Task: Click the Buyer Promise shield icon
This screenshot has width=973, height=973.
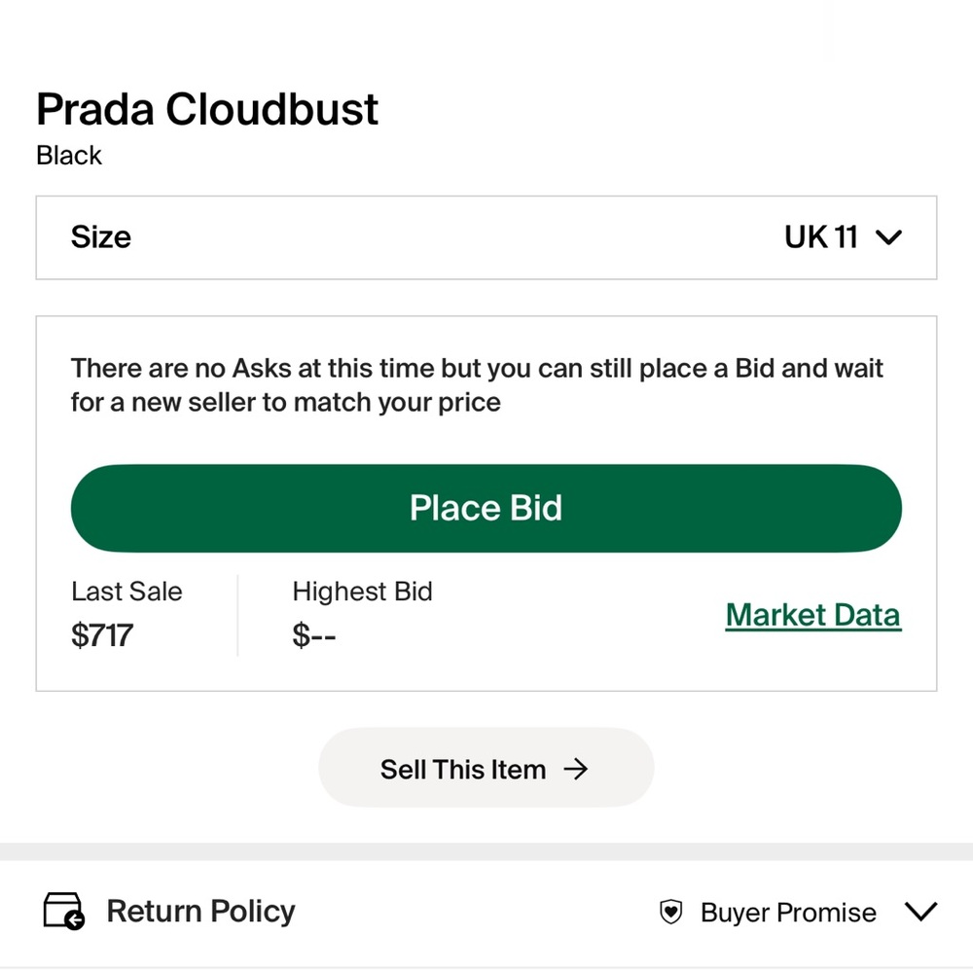Action: (x=670, y=912)
